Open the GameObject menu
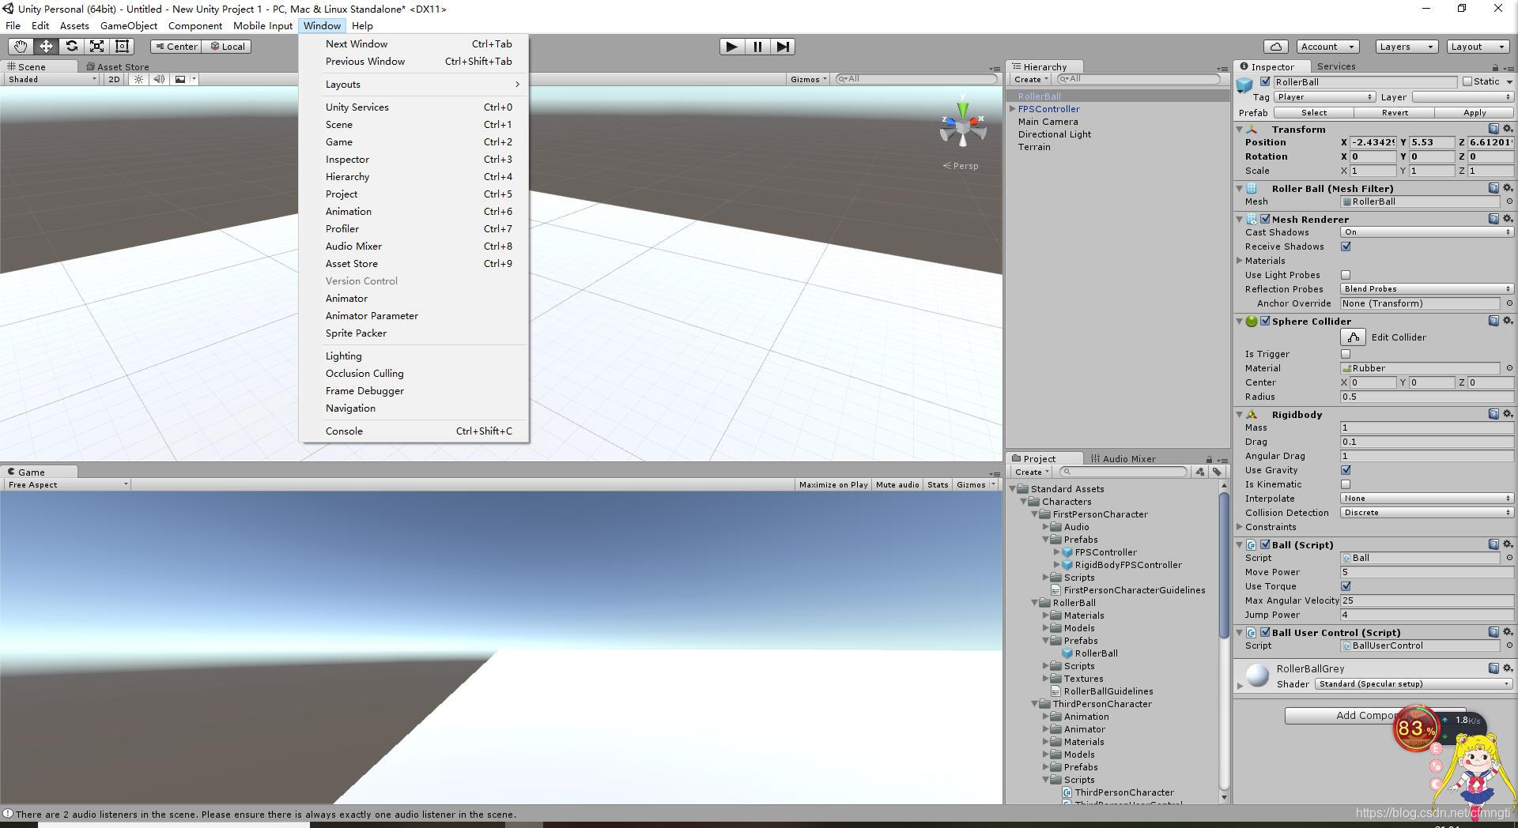1518x828 pixels. [129, 26]
